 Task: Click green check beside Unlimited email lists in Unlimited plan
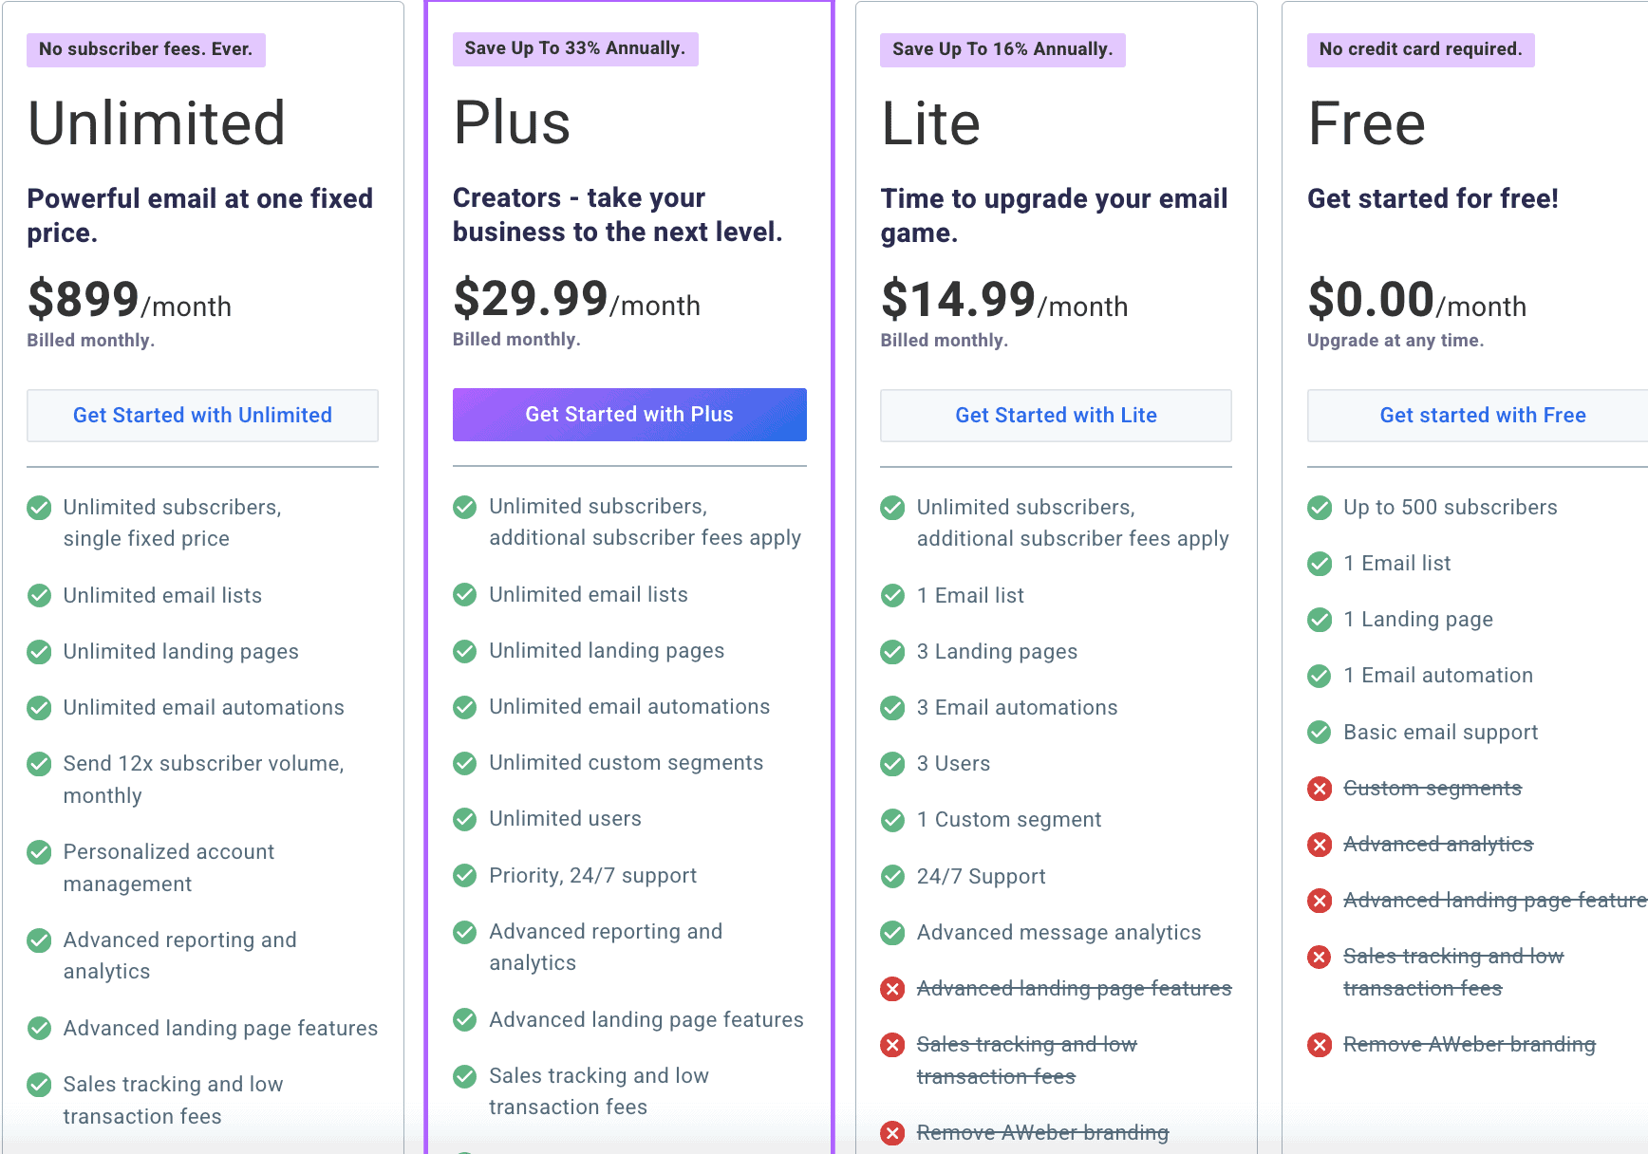(39, 596)
